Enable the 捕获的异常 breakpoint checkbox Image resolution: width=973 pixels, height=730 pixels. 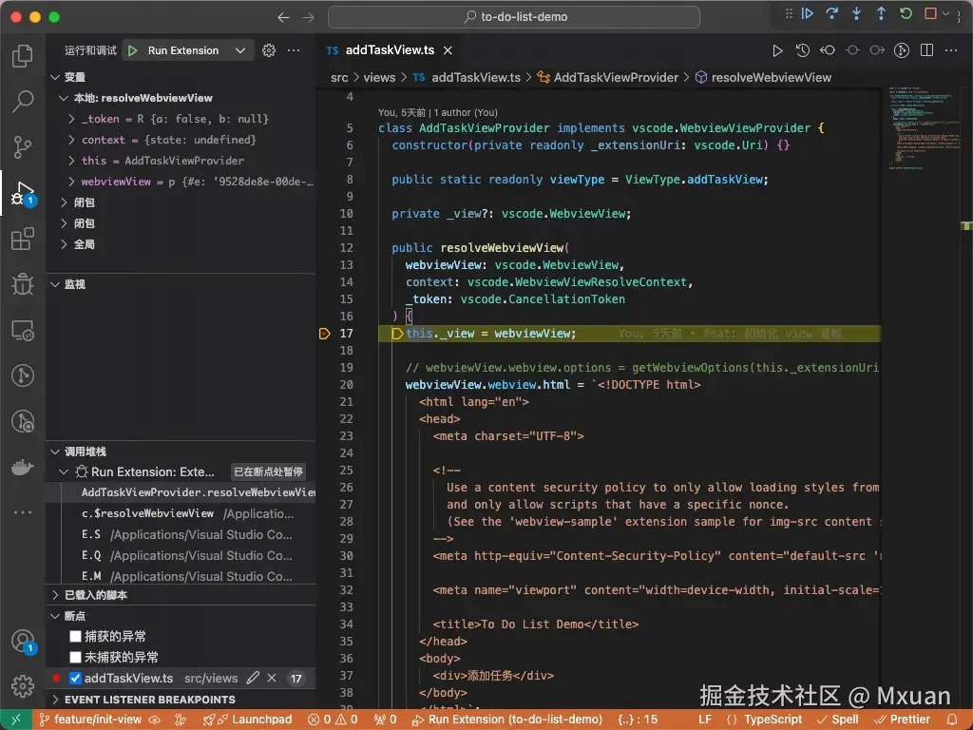[x=76, y=637]
